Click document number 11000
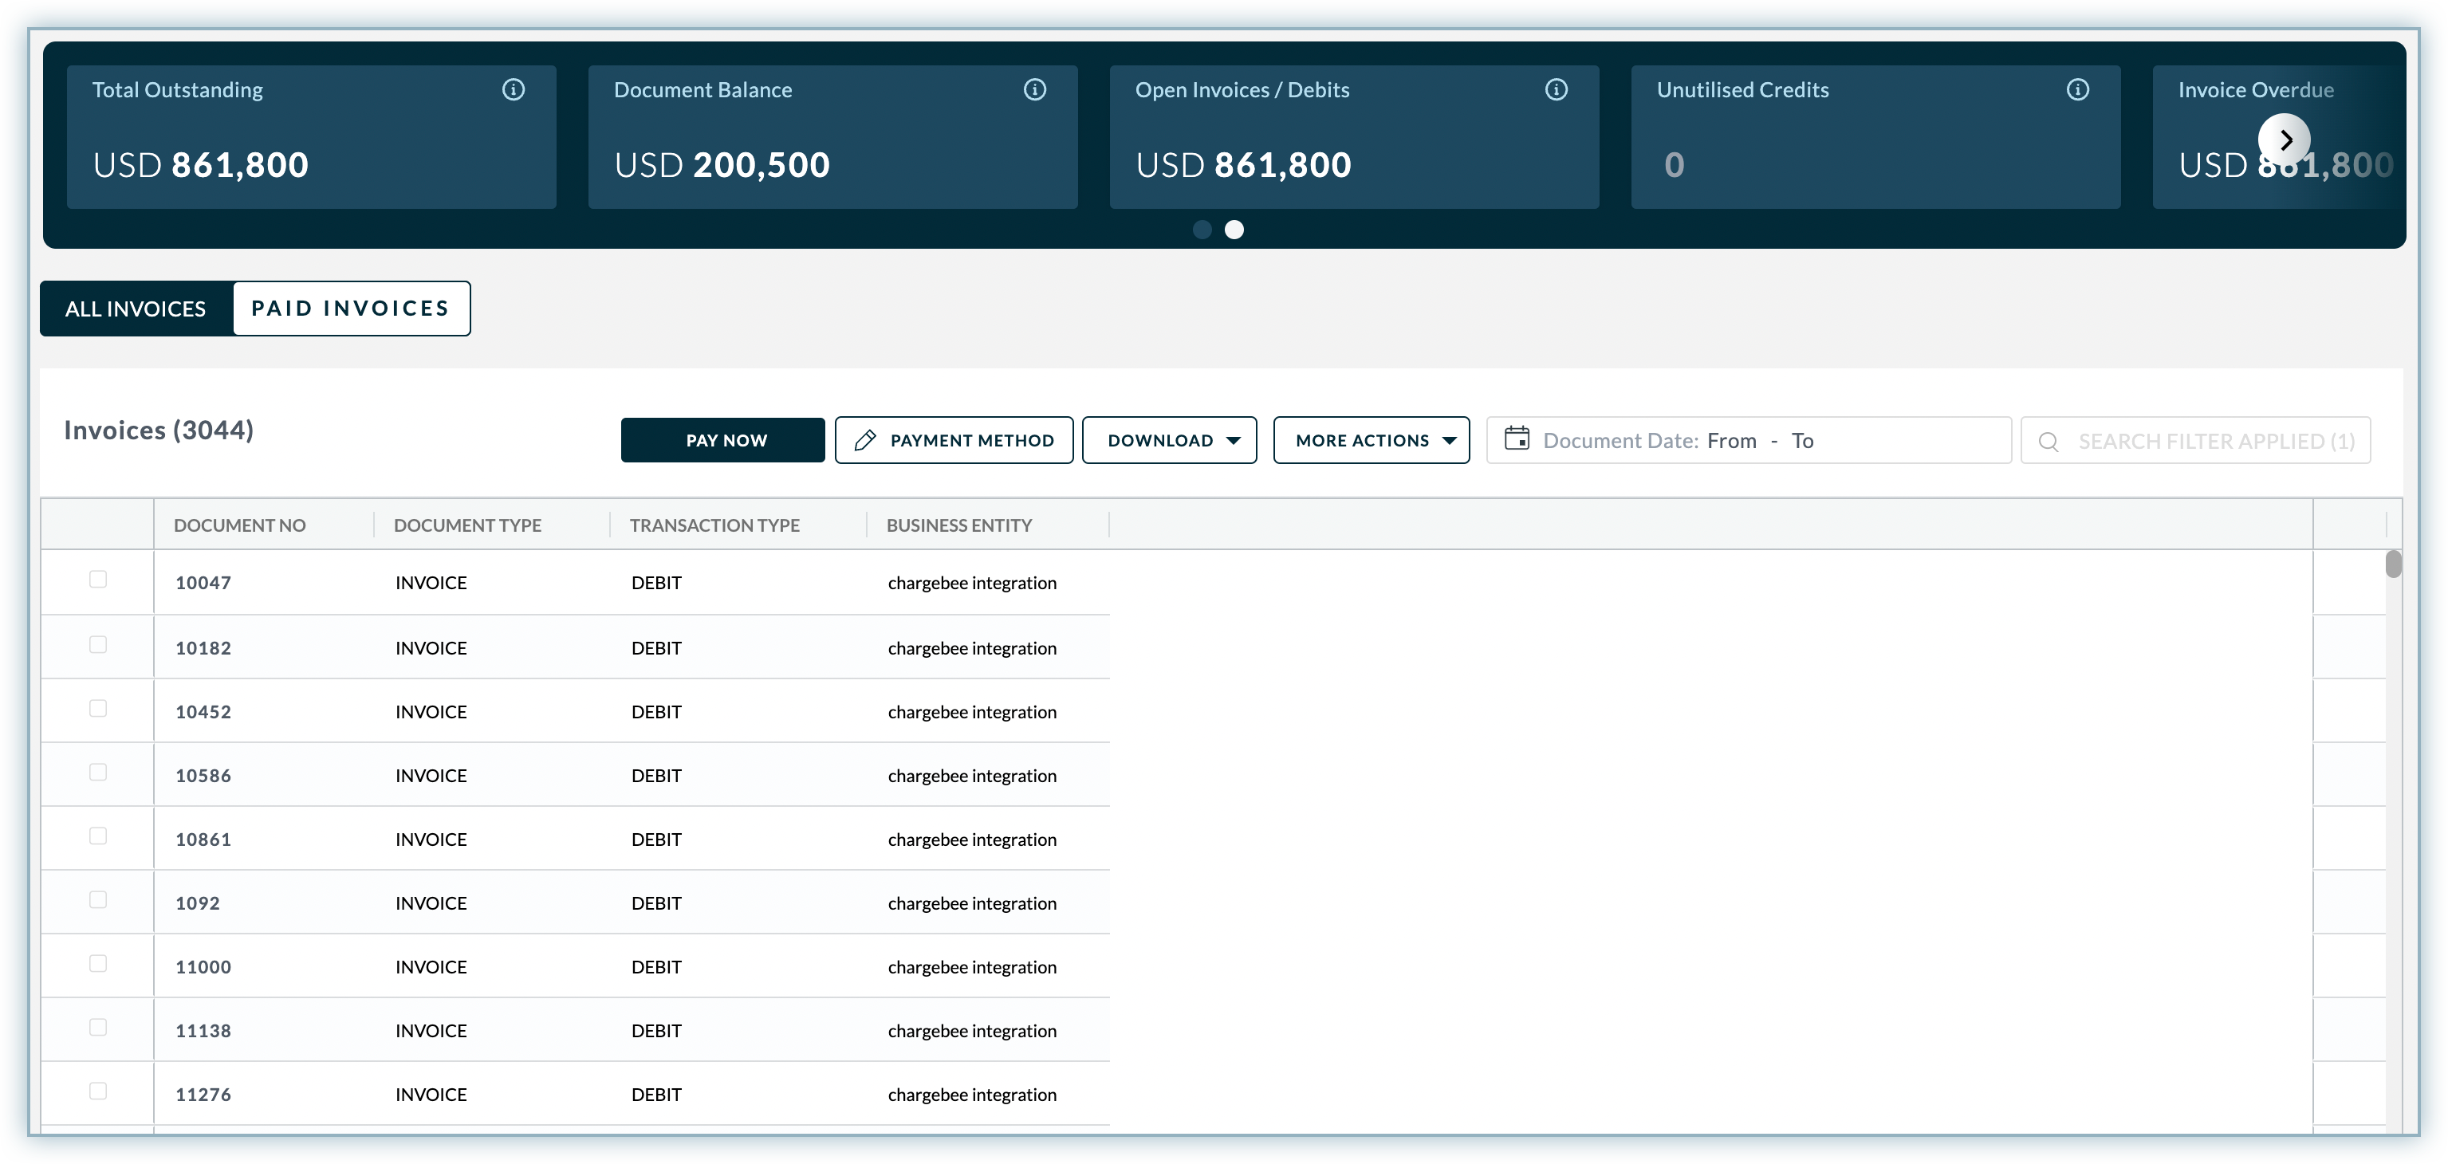This screenshot has height=1164, width=2448. (x=203, y=966)
